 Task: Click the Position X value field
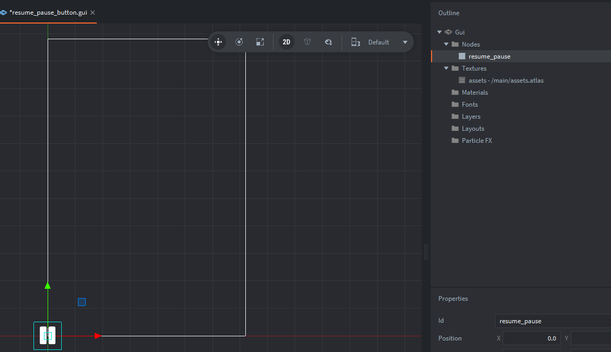[531, 338]
